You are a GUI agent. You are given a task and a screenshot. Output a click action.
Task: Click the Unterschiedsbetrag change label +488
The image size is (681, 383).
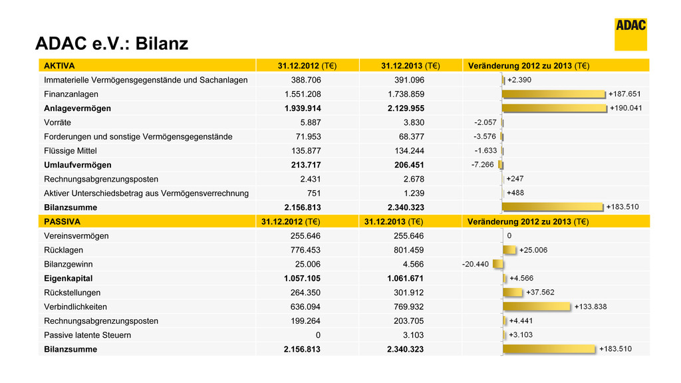click(x=515, y=193)
